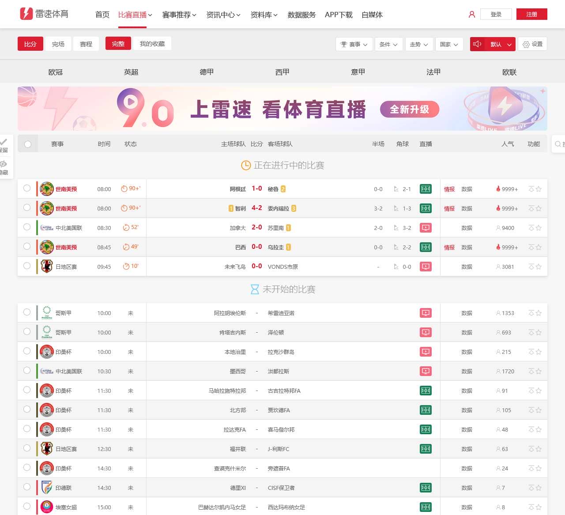Open the 走势 filter dropdown

(419, 44)
